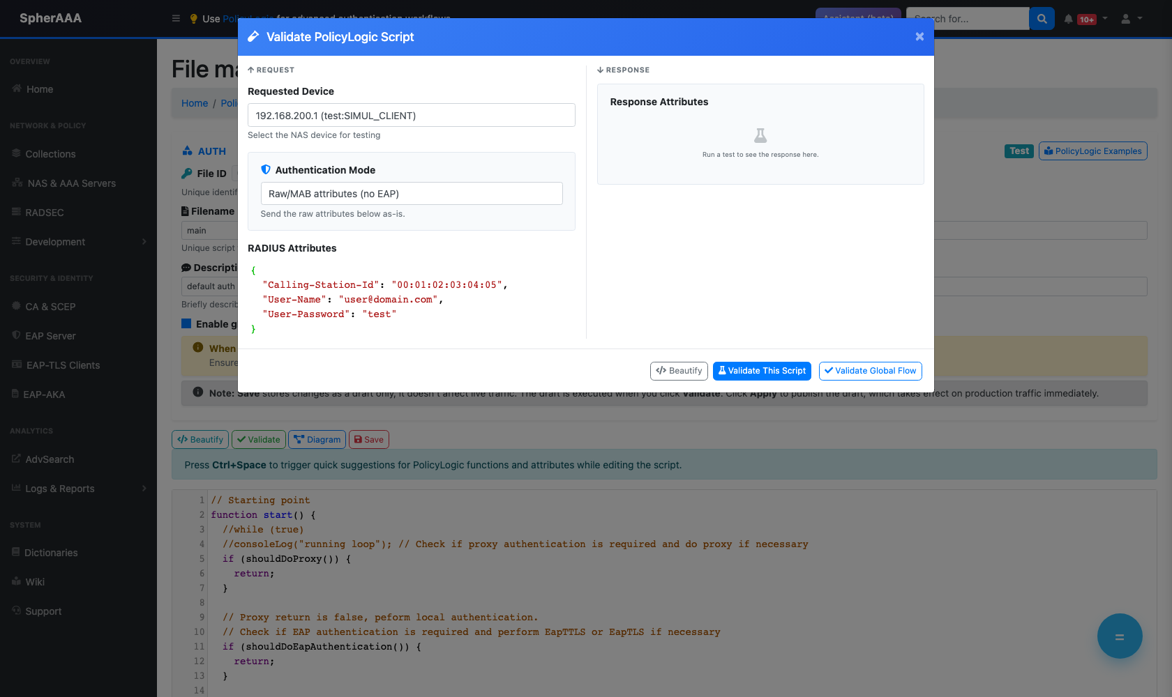Screen dimensions: 1172x697
Task: Expand the Logs & Reports sidebar menu
Action: pos(78,489)
